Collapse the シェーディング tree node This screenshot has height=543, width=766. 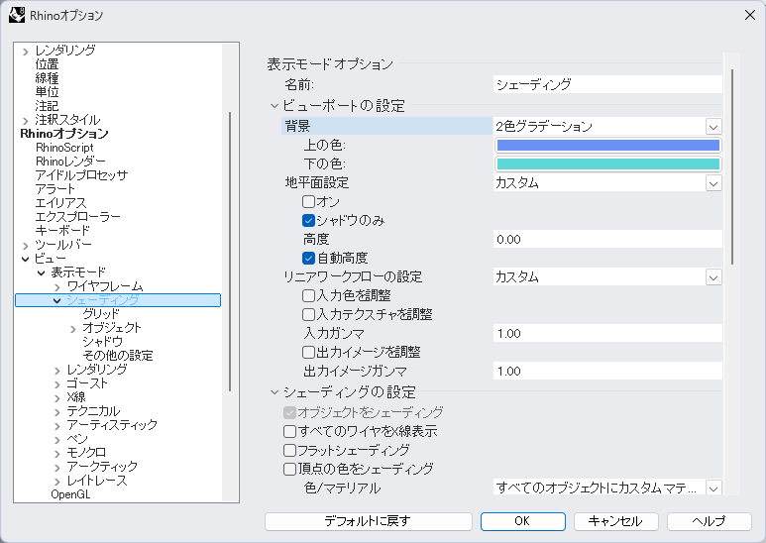tap(57, 300)
